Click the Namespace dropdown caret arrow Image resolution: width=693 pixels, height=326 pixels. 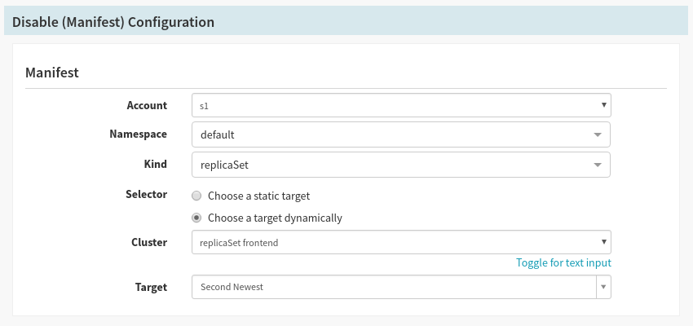598,134
